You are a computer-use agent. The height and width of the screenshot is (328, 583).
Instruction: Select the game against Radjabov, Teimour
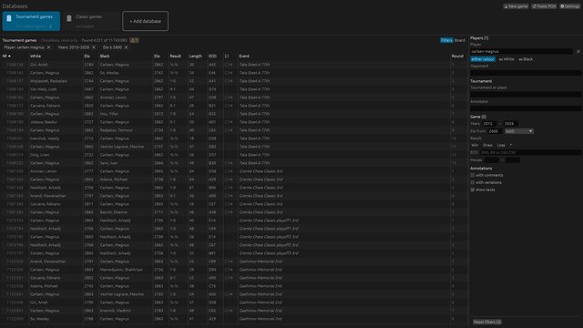(235, 130)
